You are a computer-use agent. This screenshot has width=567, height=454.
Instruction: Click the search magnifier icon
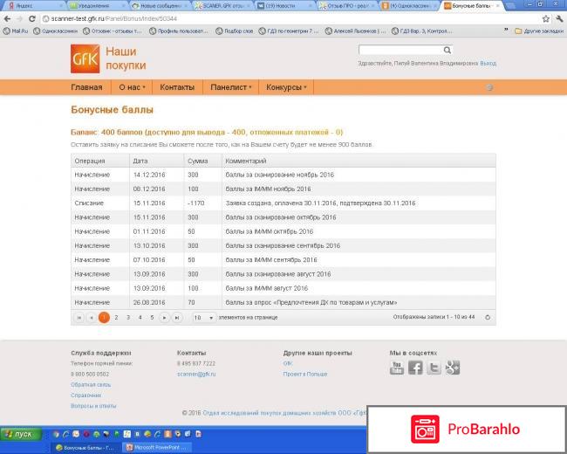447,51
